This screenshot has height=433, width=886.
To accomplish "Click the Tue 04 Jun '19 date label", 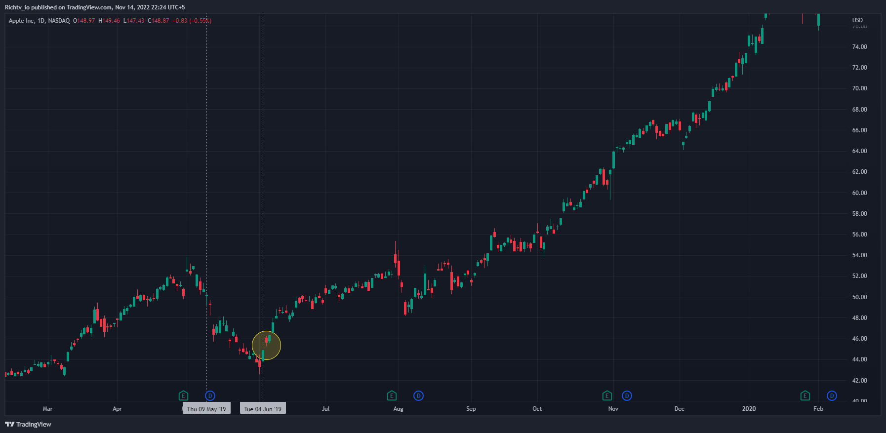I will coord(263,409).
